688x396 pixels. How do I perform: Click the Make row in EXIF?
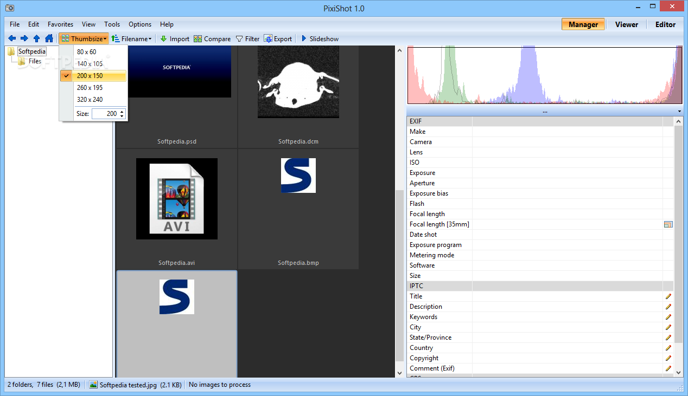[540, 132]
